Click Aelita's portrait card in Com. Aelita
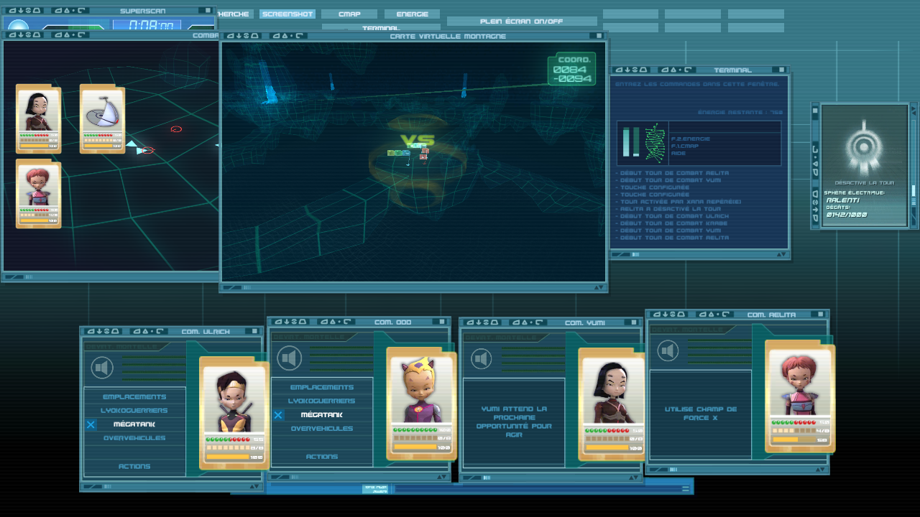Viewport: 920px width, 517px height. click(800, 396)
